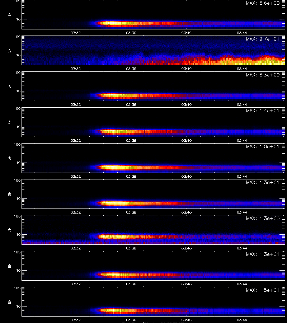Click the 03:44 tick label below panel 2F
Screen dimensions: 287x323
[x=242, y=69]
